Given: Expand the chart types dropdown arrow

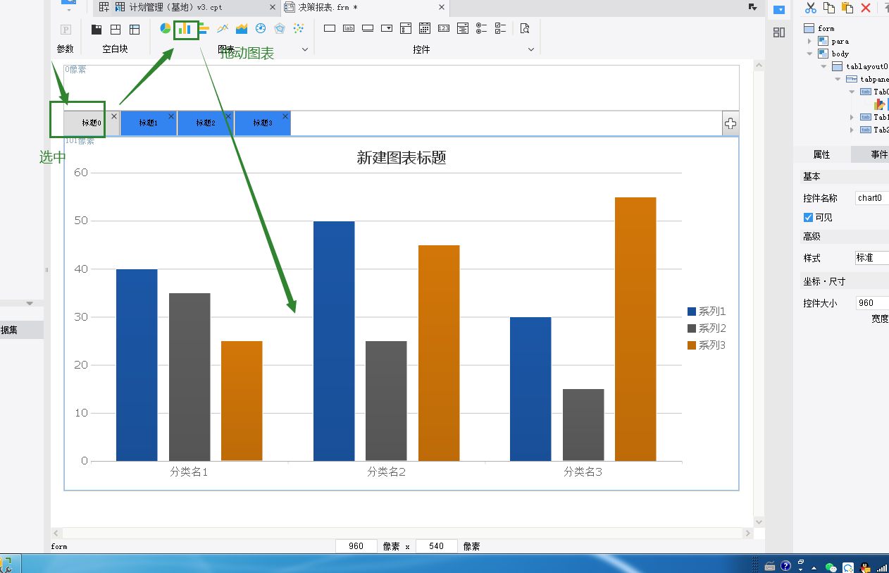Looking at the screenshot, I should coord(305,49).
